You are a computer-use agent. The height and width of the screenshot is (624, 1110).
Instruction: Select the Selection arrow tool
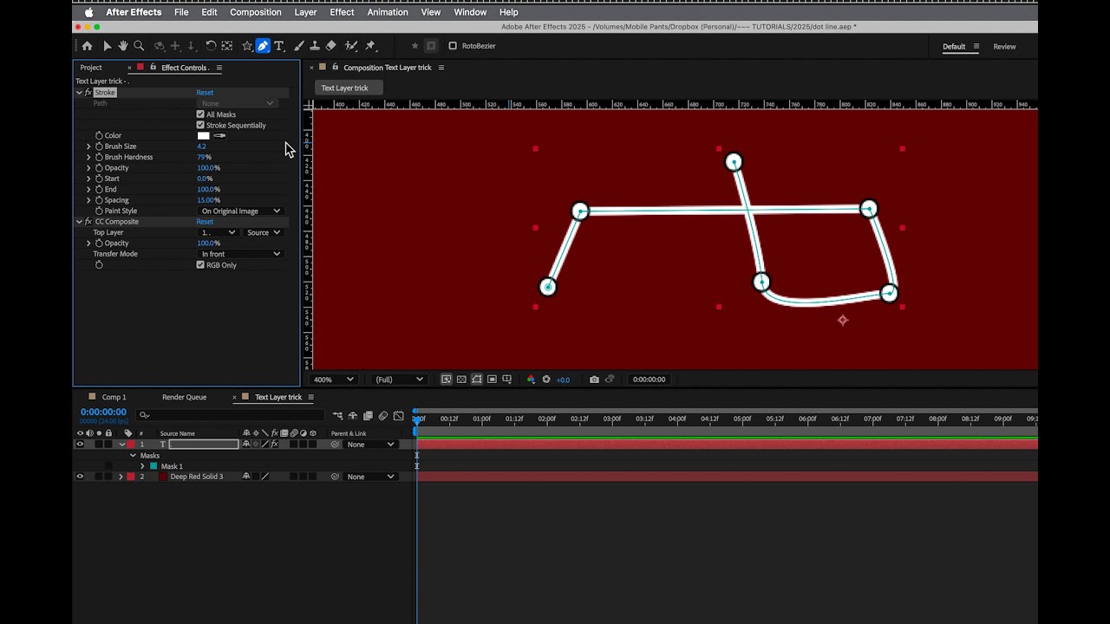tap(107, 46)
